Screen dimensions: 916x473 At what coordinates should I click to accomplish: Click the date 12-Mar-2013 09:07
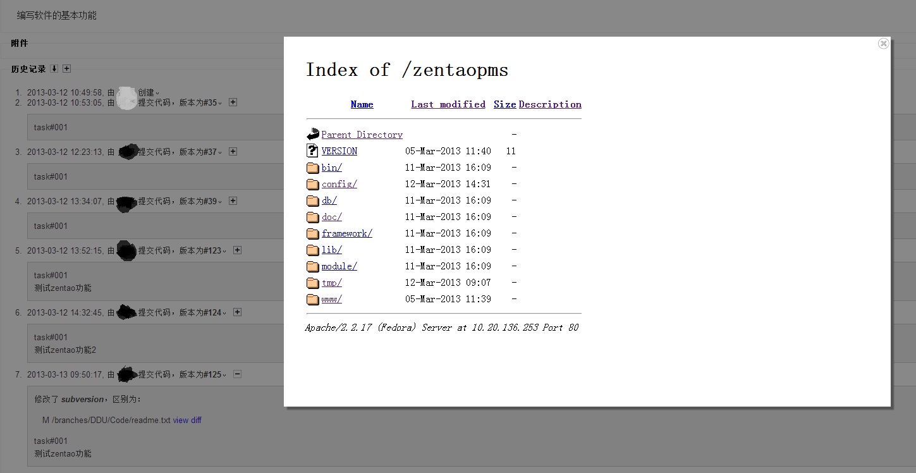click(448, 283)
